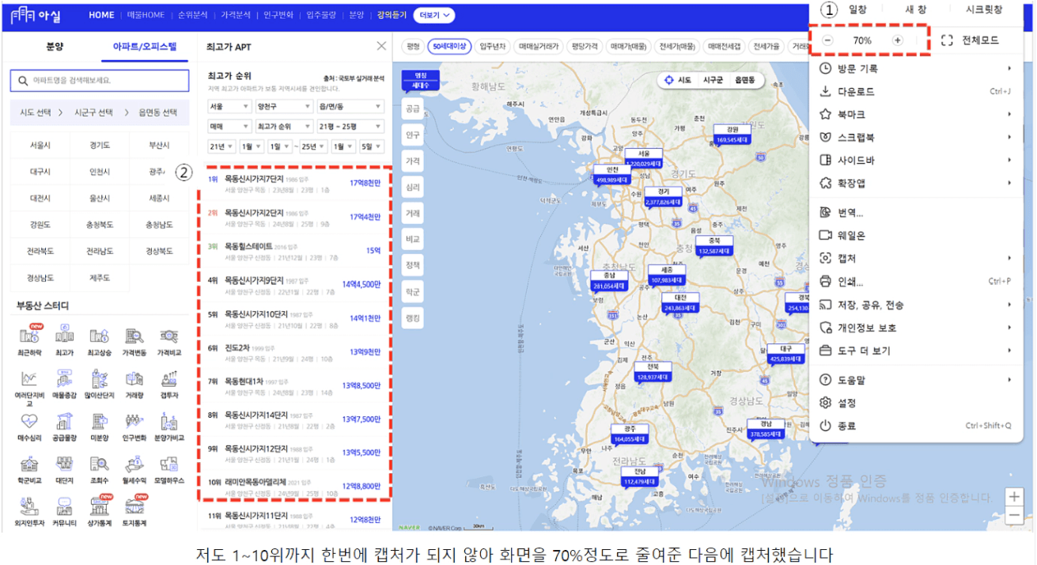Click the apartment name search field
Screen dimensions: 1037x565
coord(100,81)
